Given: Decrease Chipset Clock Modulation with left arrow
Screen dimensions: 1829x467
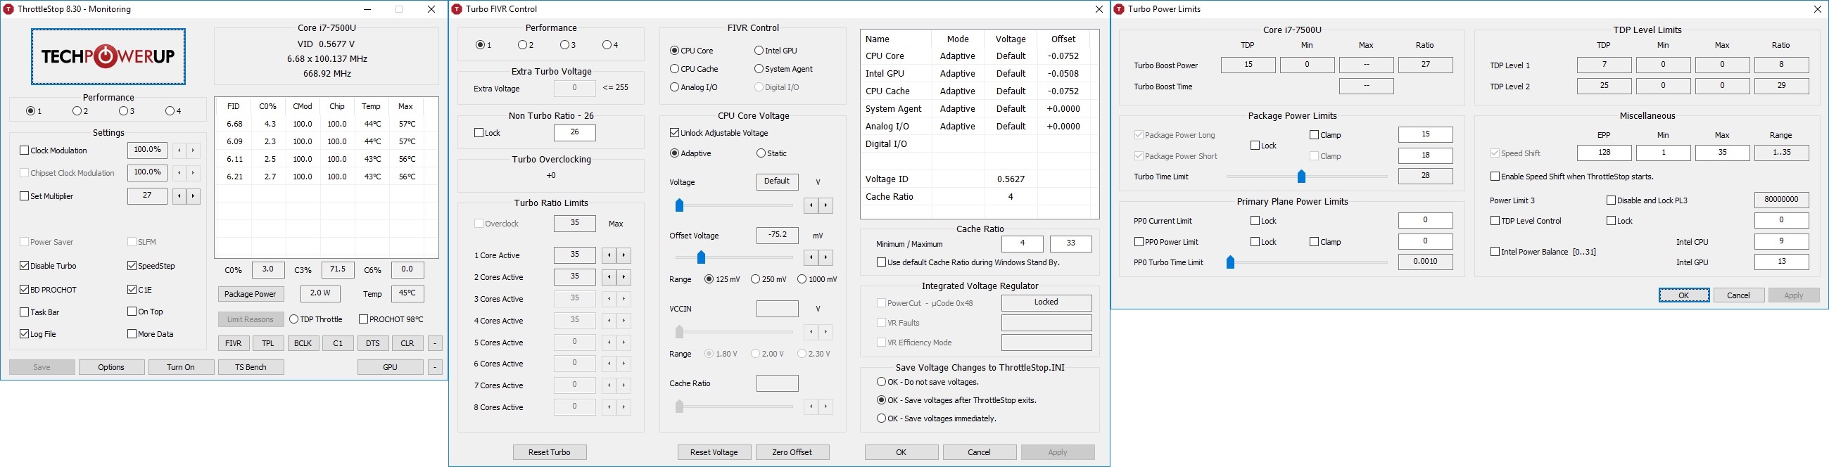Looking at the screenshot, I should pos(179,172).
